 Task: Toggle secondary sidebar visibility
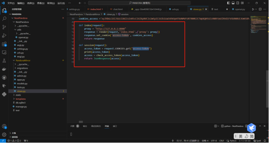click(x=238, y=3)
